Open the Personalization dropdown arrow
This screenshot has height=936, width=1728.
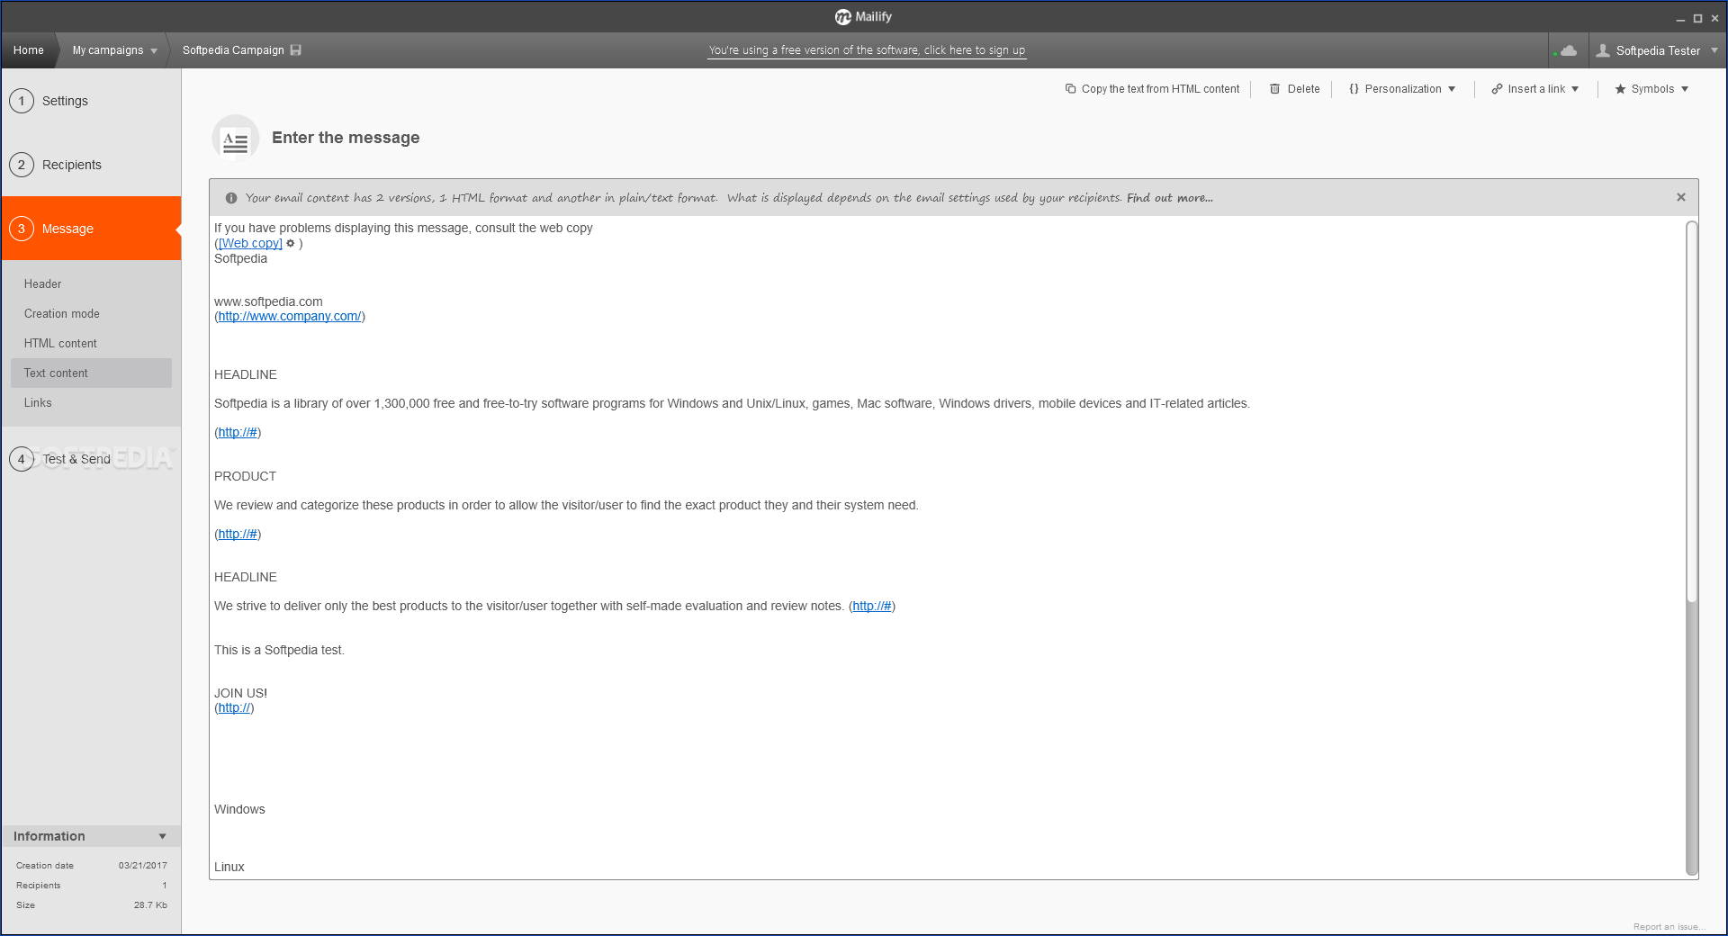(x=1452, y=89)
